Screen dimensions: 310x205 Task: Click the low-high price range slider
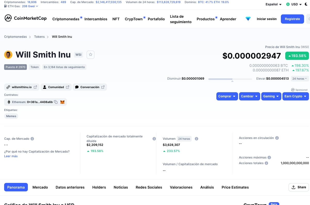[x=230, y=79]
